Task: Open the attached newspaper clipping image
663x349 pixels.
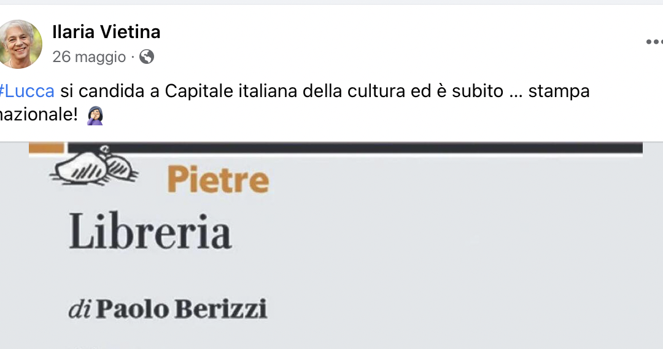Action: pyautogui.click(x=331, y=245)
